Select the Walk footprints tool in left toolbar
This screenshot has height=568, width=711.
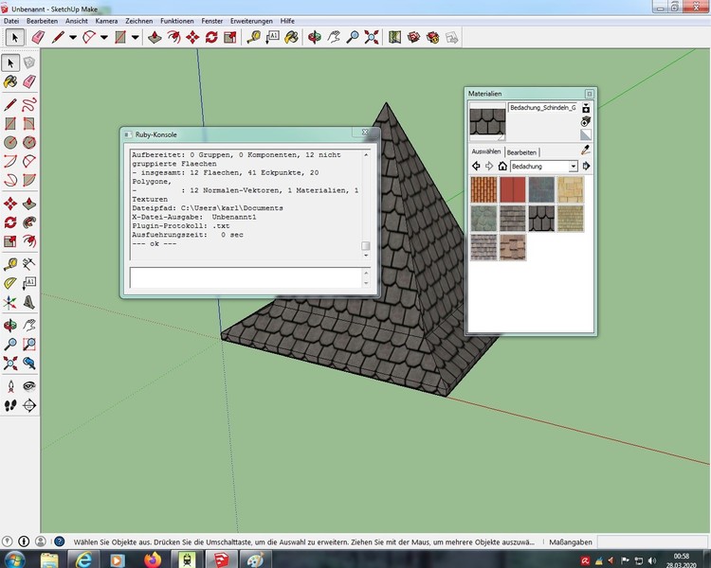(10, 405)
